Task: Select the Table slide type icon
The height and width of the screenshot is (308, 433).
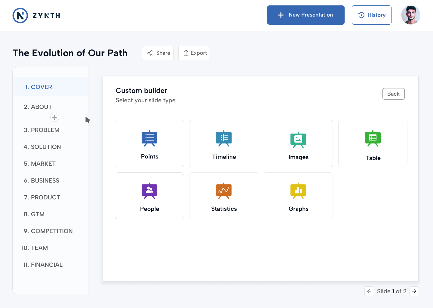Action: click(373, 138)
